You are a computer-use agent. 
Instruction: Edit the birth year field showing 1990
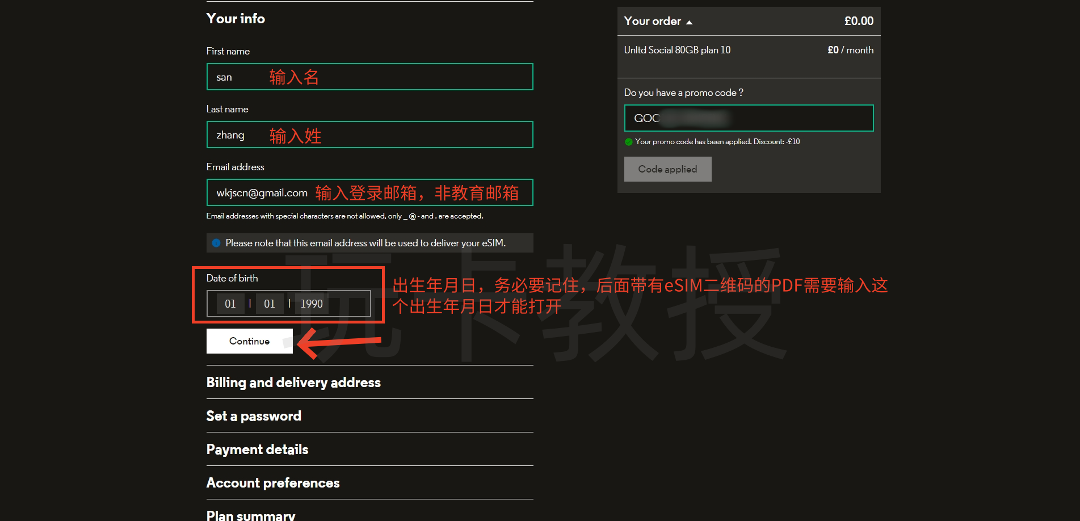pos(312,304)
